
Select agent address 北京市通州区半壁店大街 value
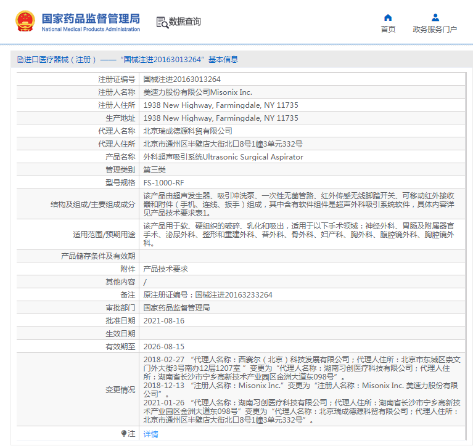(223, 144)
